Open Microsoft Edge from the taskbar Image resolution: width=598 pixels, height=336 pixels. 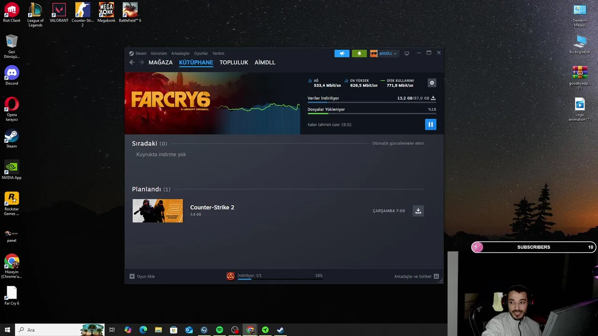click(x=143, y=330)
